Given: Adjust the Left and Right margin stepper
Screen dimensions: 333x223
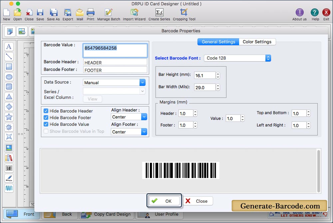Looking at the screenshot, I should pyautogui.click(x=309, y=125).
